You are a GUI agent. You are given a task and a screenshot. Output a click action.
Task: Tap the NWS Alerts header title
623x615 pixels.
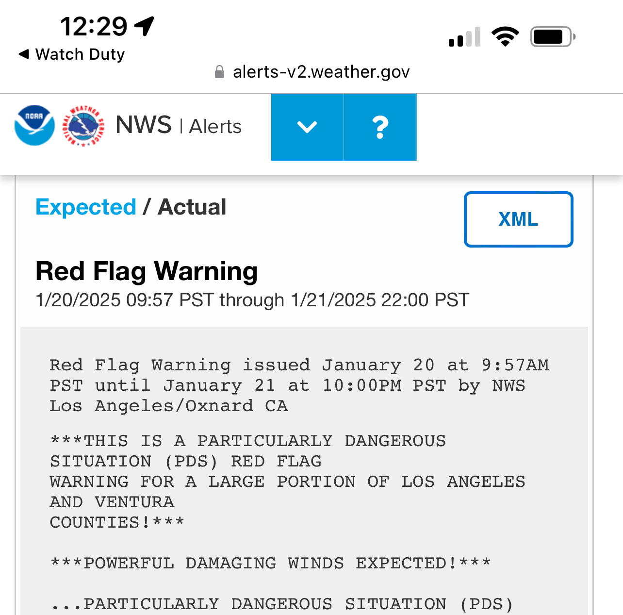[179, 126]
